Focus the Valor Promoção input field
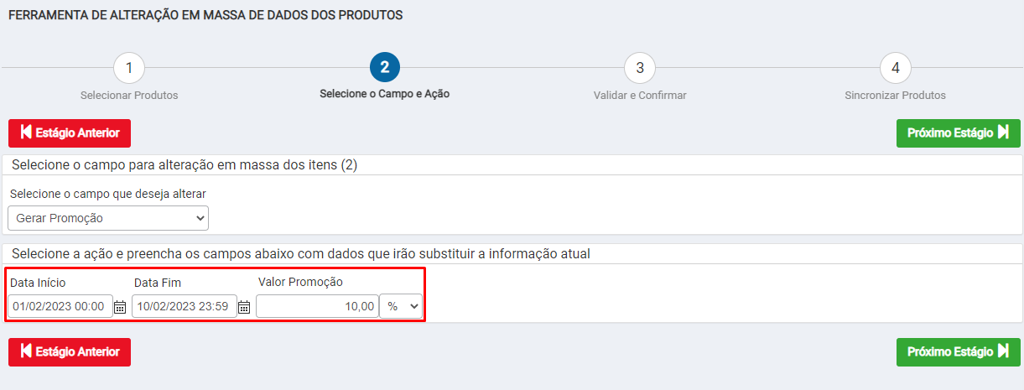 (317, 306)
